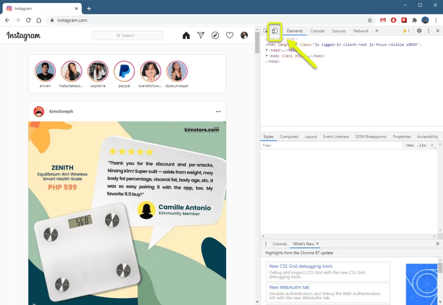Open Instagram profile avatar in header

(x=244, y=36)
